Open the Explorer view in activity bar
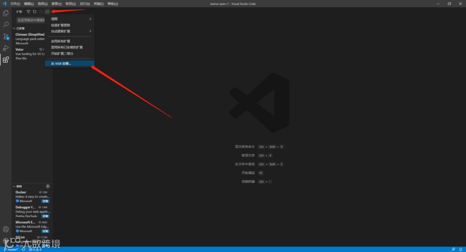Screen dimensions: 466x252 (x=6, y=13)
